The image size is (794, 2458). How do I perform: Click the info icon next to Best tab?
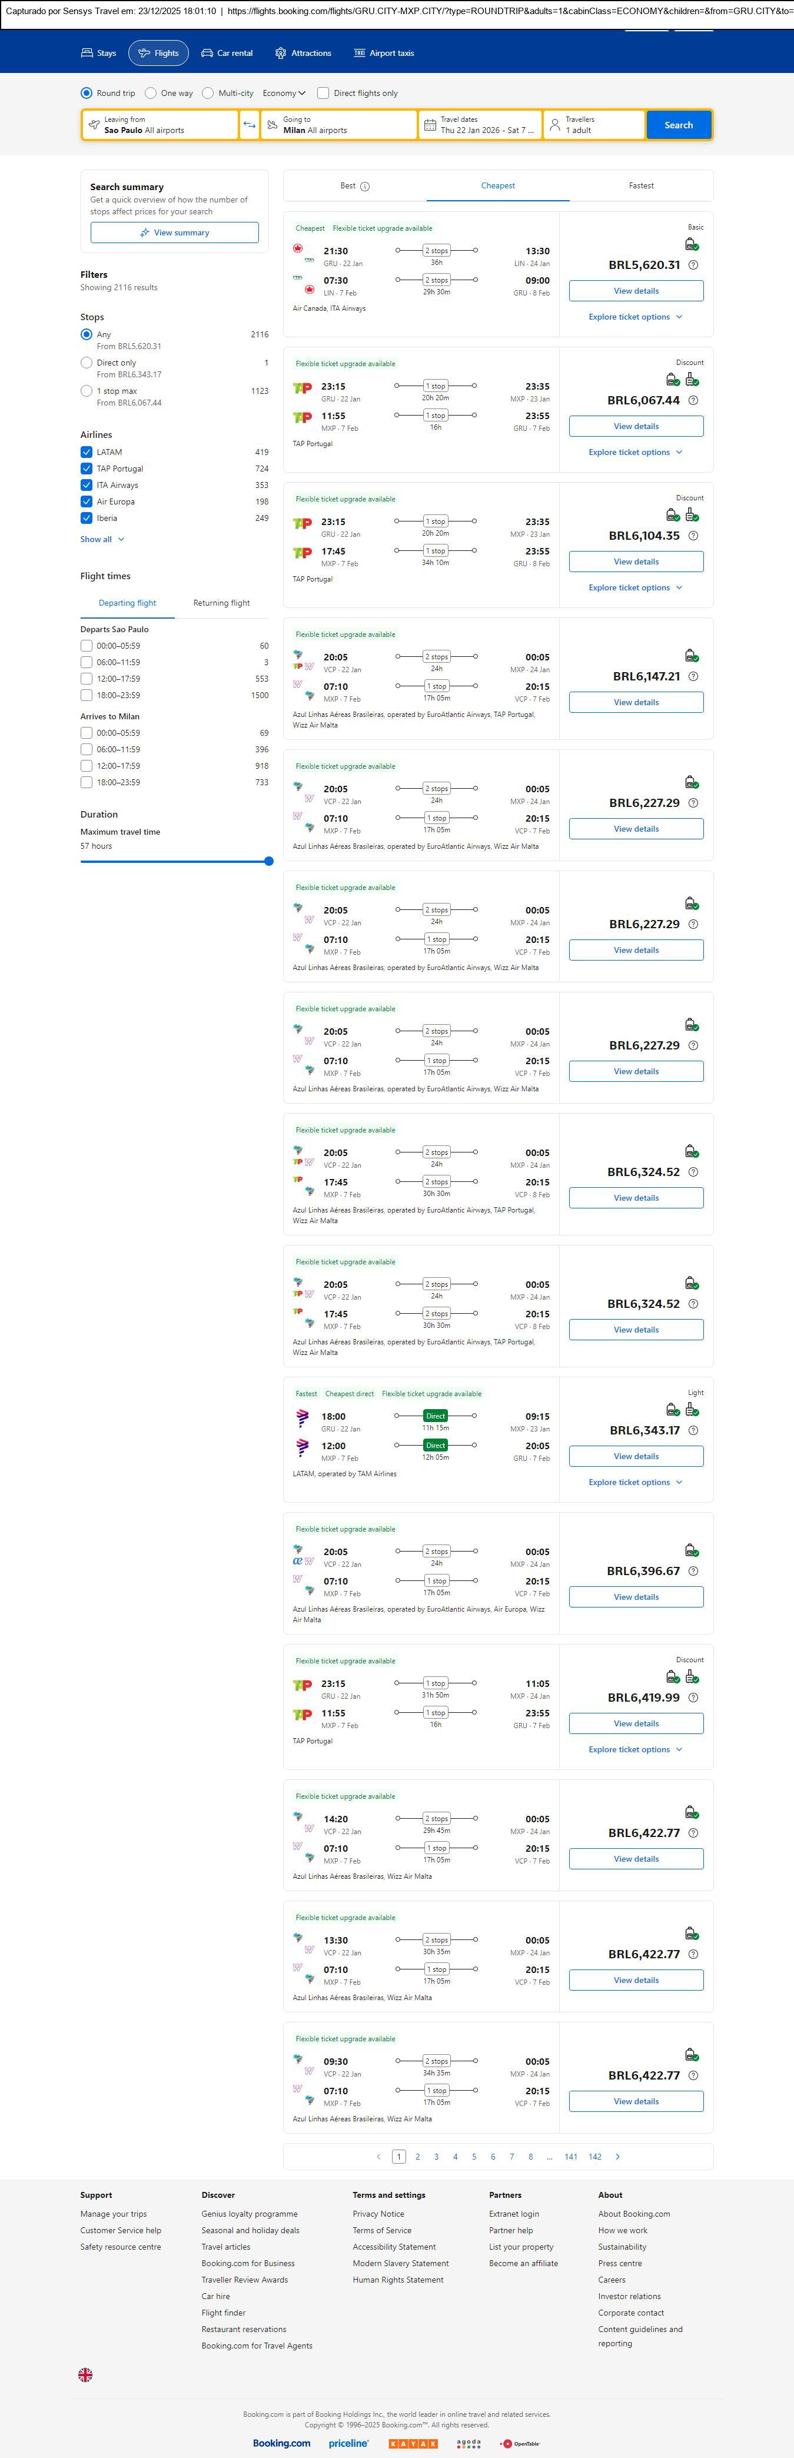tap(364, 187)
